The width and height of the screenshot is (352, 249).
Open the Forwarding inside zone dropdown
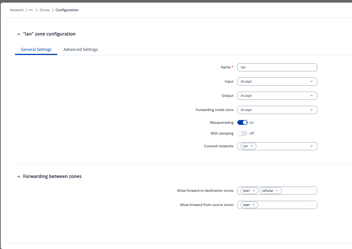click(x=277, y=110)
